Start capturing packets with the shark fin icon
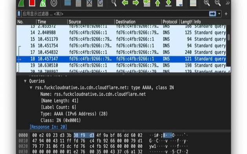 21,3
